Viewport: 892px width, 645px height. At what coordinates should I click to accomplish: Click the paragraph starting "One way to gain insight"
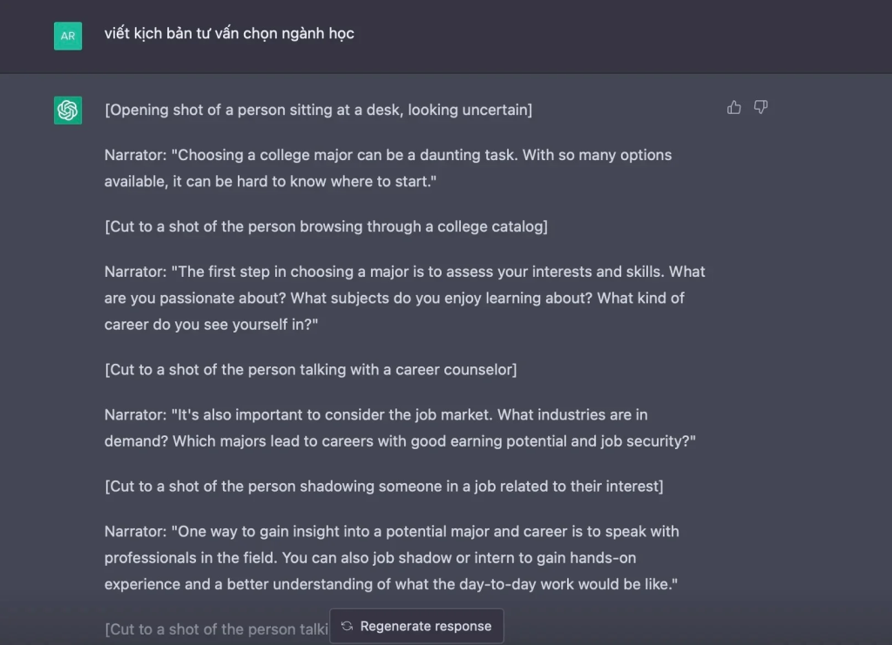391,557
